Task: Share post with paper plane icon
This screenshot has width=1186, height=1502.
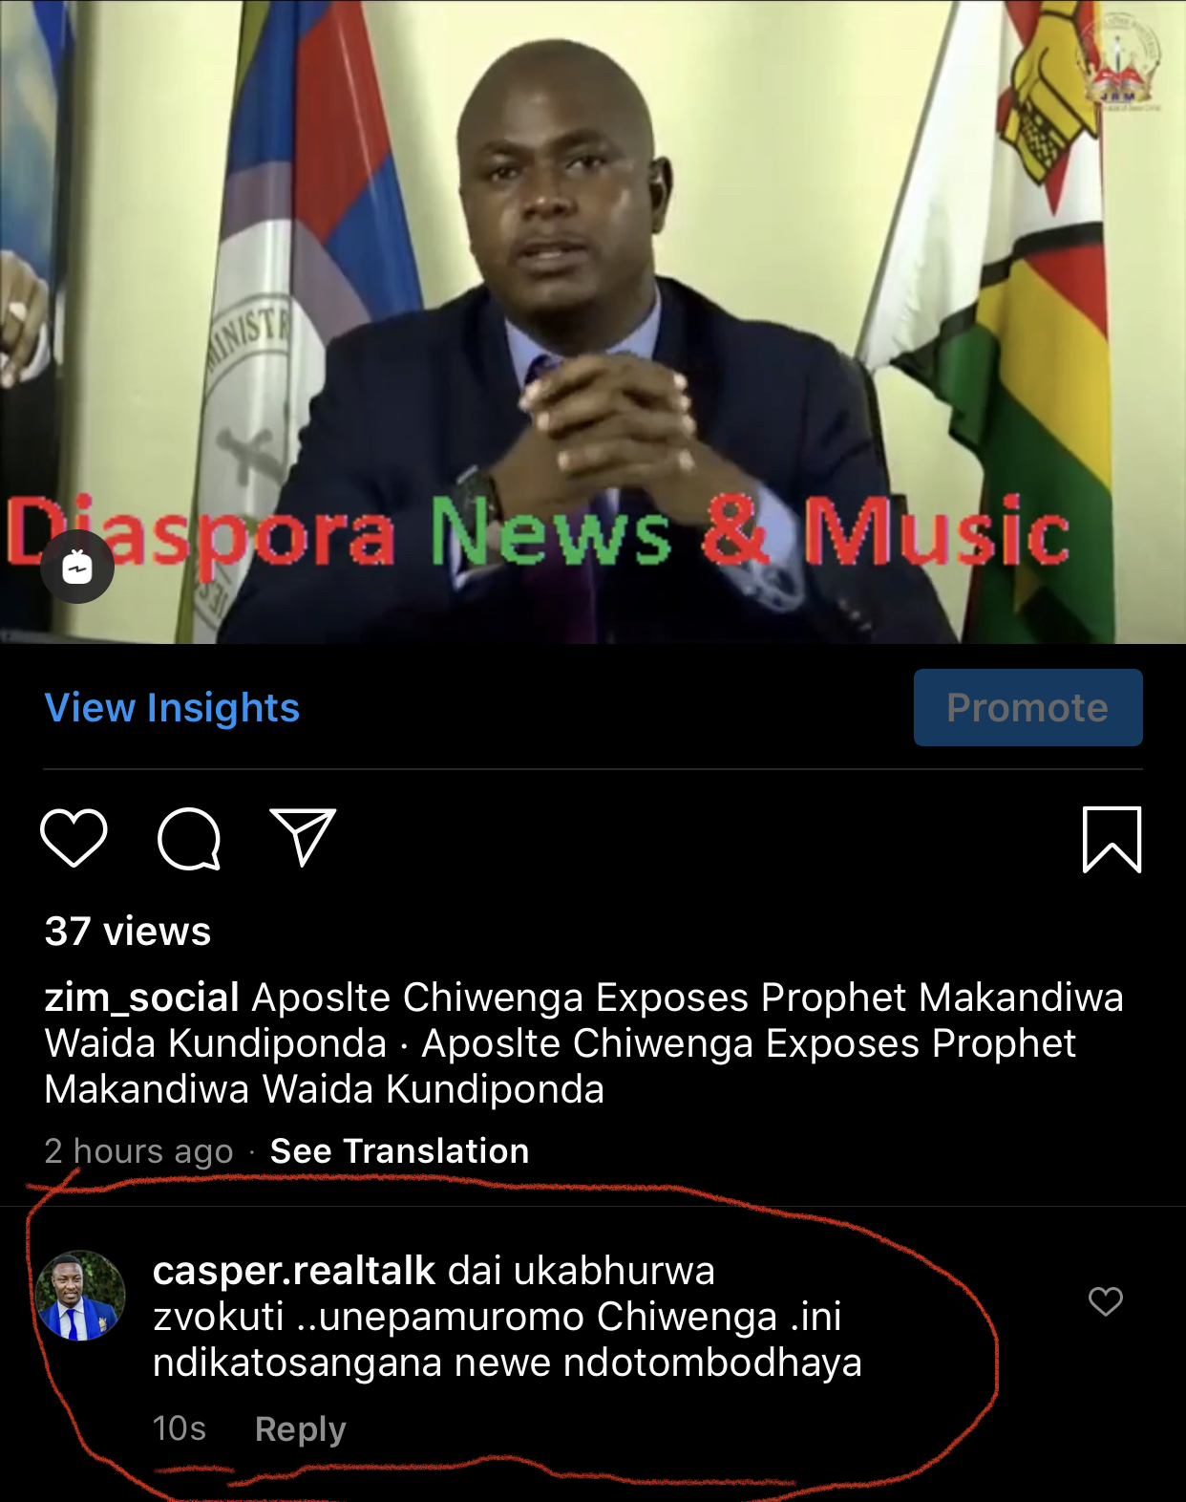Action: click(x=303, y=837)
